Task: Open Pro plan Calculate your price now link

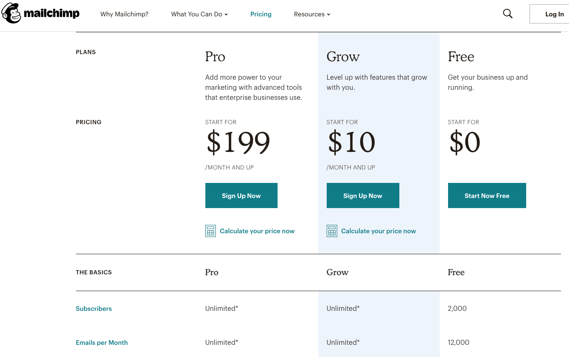Action: point(257,231)
